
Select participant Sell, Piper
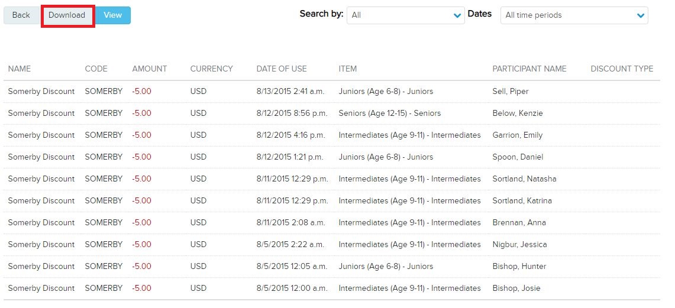(511, 91)
